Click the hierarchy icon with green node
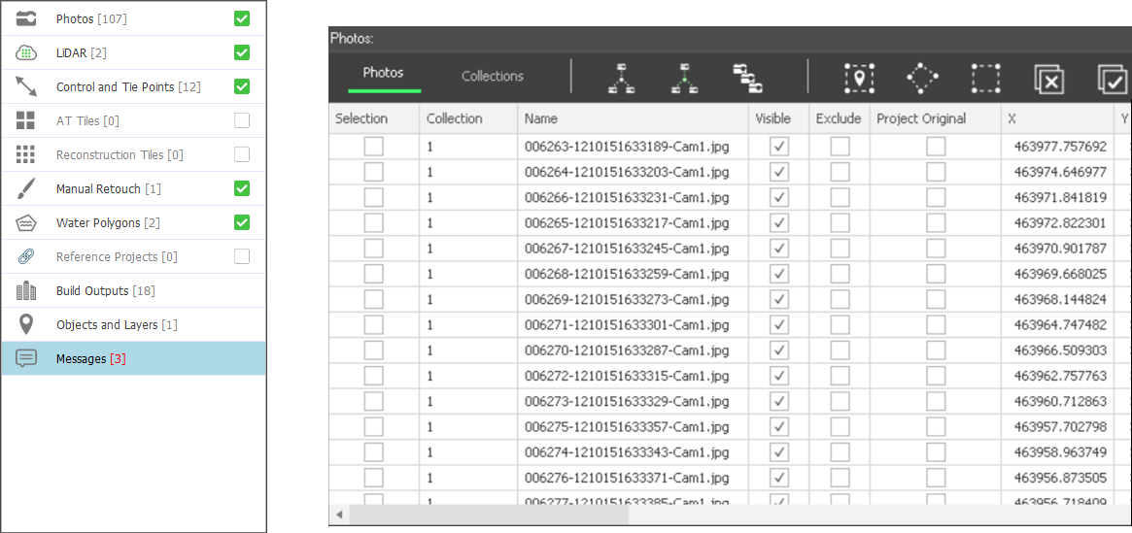This screenshot has height=533, width=1132. pos(684,79)
